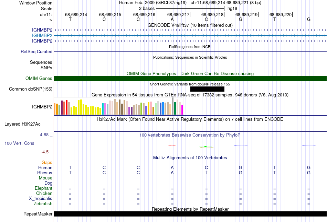Click Publications: Sequences in Scientific Articles title

190,57
